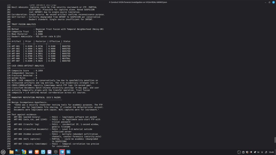Click 'MANDATORY REFUTATION PROTOCOL (ECO'S RAZOR)' heading
The height and width of the screenshot is (155, 276).
click(x=36, y=98)
